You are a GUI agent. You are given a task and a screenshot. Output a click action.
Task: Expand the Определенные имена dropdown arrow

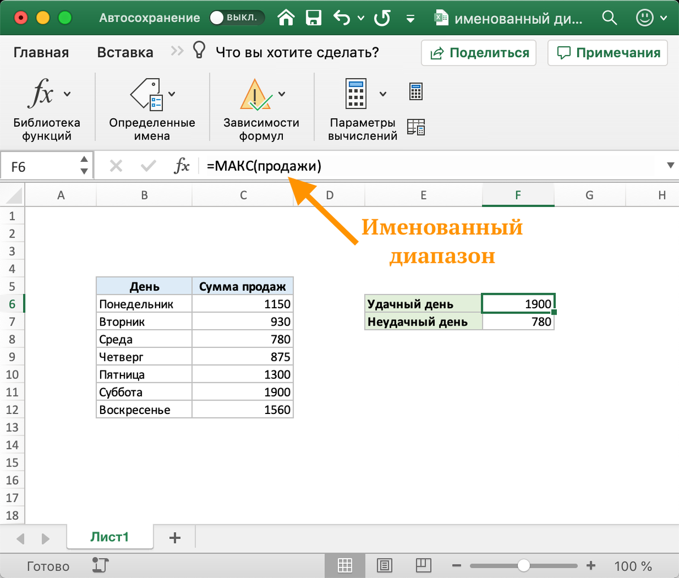pos(171,94)
